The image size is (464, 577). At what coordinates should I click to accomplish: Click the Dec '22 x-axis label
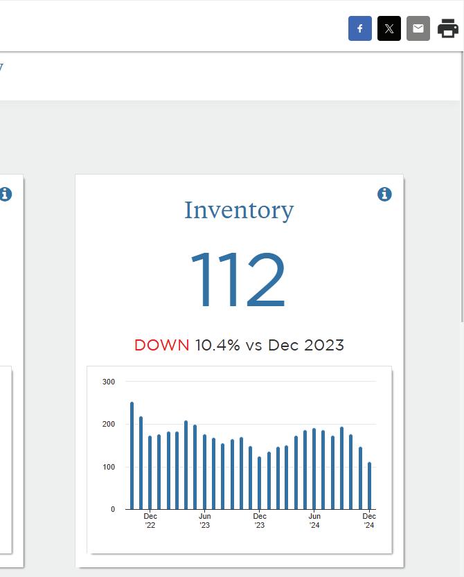click(150, 521)
